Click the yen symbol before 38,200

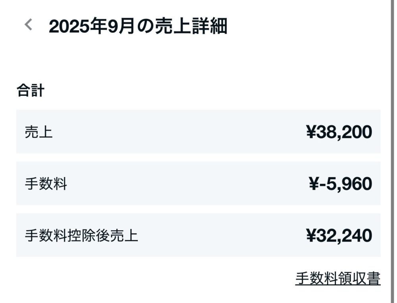(x=310, y=132)
